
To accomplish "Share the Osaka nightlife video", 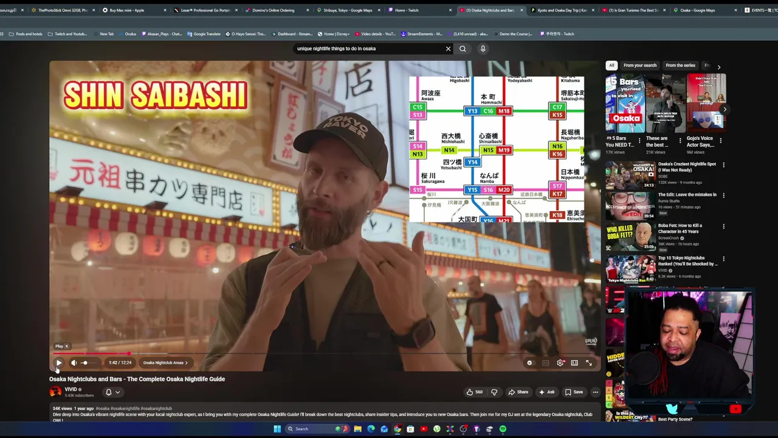I will click(x=518, y=392).
